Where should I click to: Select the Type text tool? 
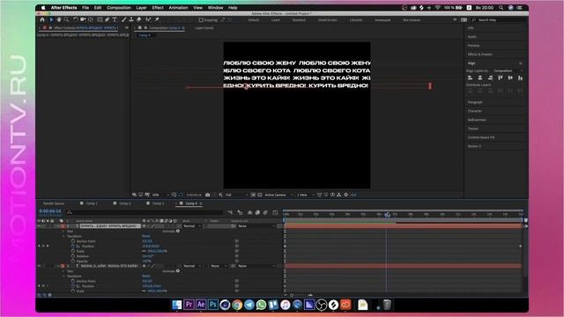115,19
